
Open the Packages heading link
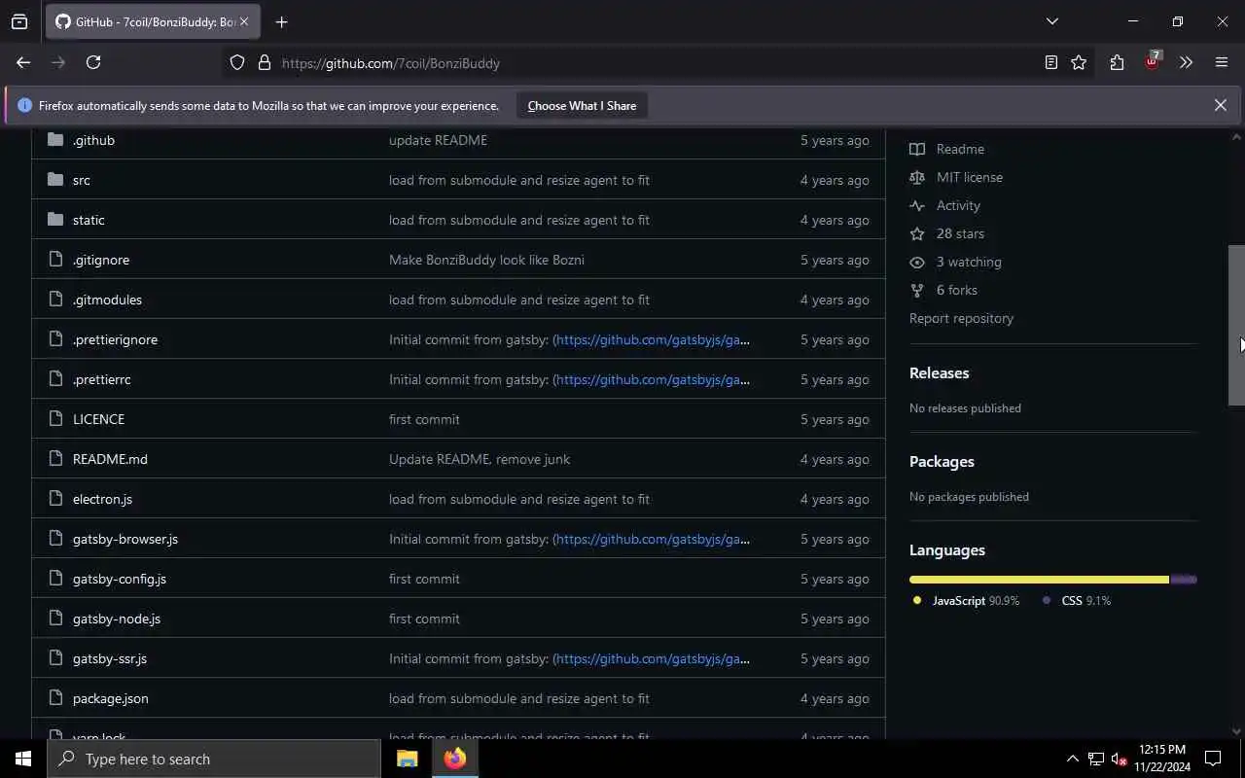coord(942,461)
